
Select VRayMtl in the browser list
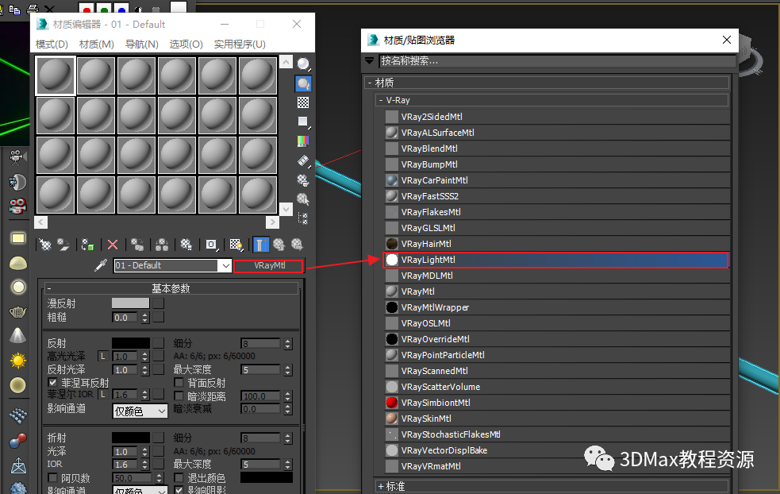[557, 291]
